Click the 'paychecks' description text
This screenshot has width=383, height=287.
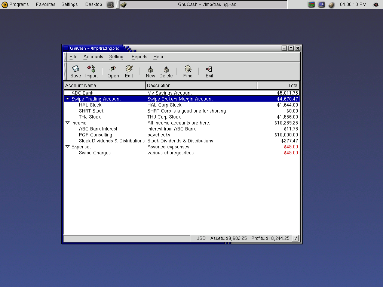(159, 135)
